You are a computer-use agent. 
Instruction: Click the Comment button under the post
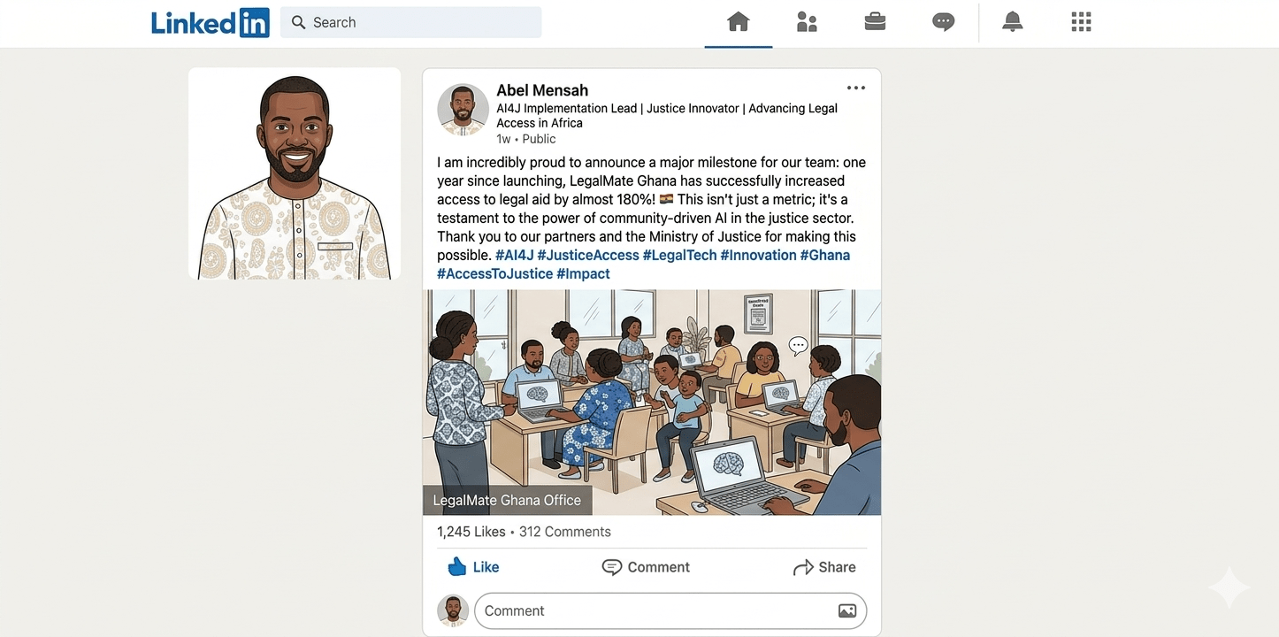click(x=646, y=567)
